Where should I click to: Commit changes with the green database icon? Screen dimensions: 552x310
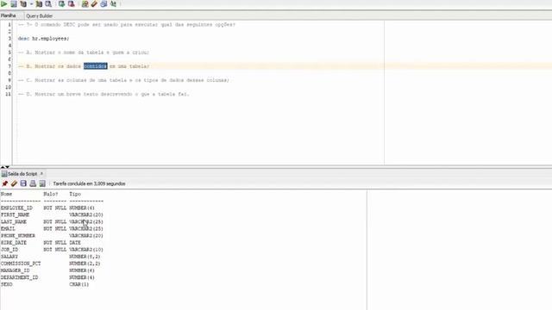coord(61,3)
